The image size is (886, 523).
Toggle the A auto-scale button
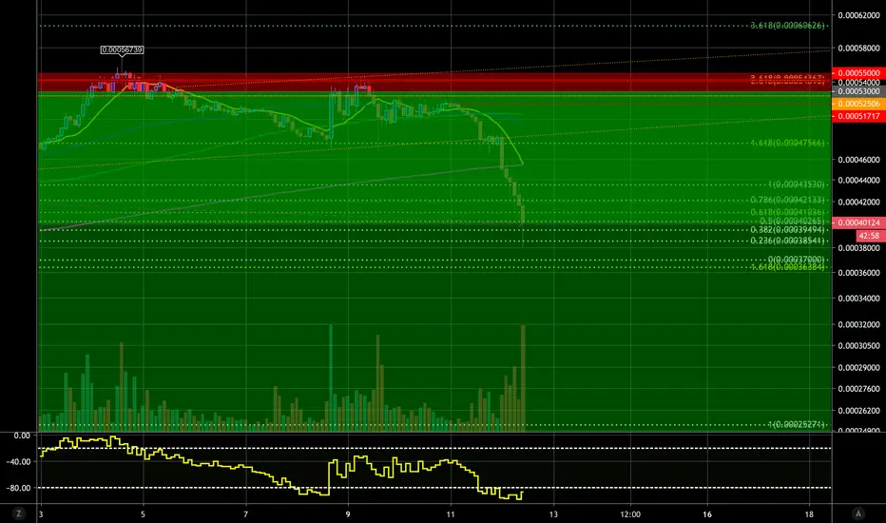(858, 513)
